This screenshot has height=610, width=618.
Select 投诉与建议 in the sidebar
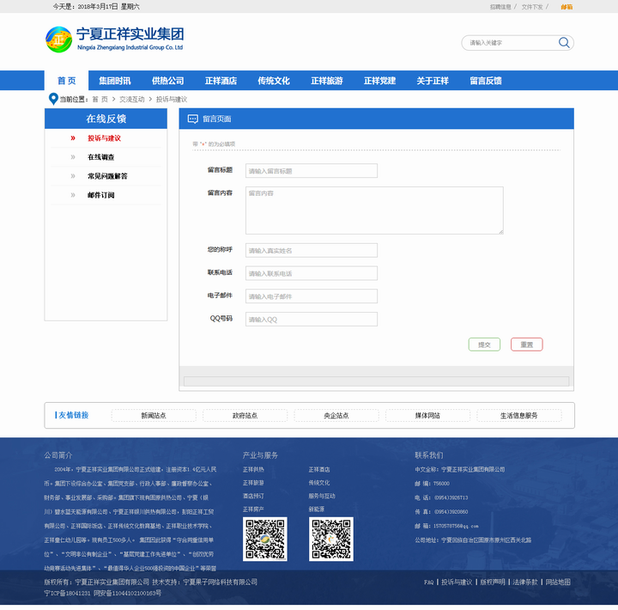point(104,138)
